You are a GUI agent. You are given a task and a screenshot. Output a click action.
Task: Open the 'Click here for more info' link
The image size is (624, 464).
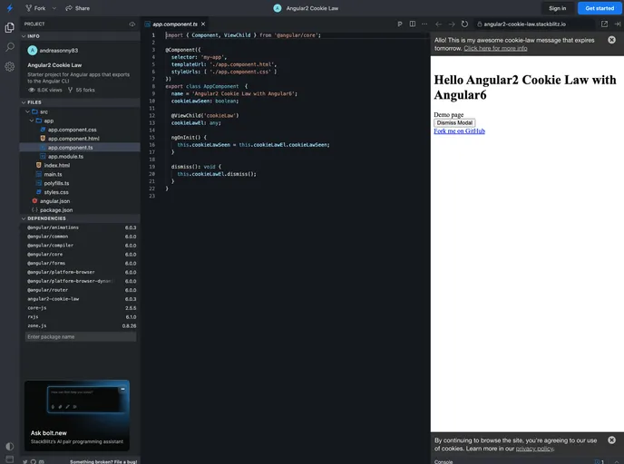tap(495, 49)
